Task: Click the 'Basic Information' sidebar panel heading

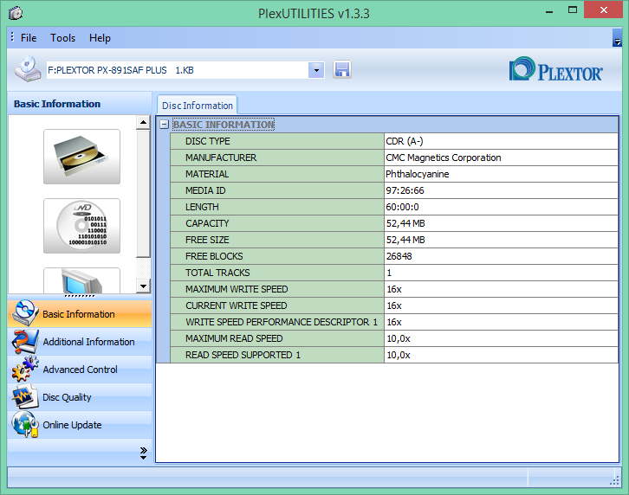Action: click(x=57, y=104)
